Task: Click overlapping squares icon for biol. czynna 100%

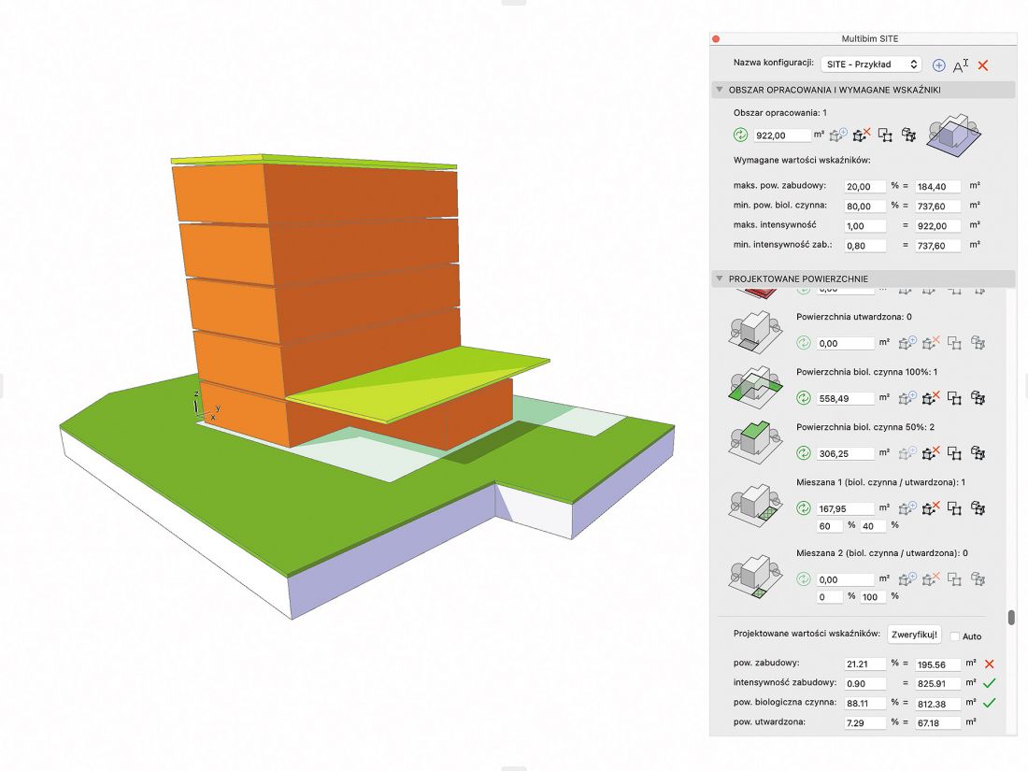Action: [x=954, y=398]
